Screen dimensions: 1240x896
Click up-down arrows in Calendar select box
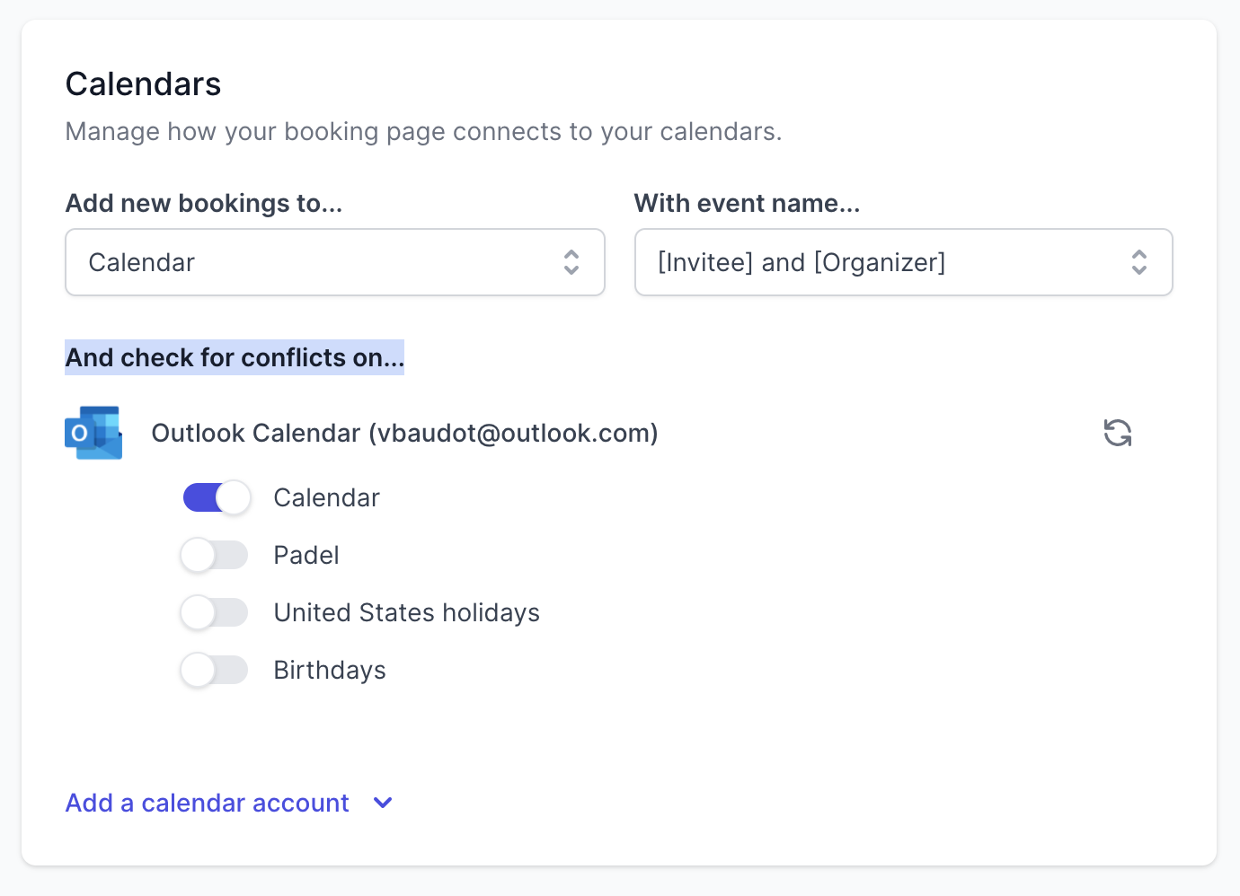click(x=571, y=262)
